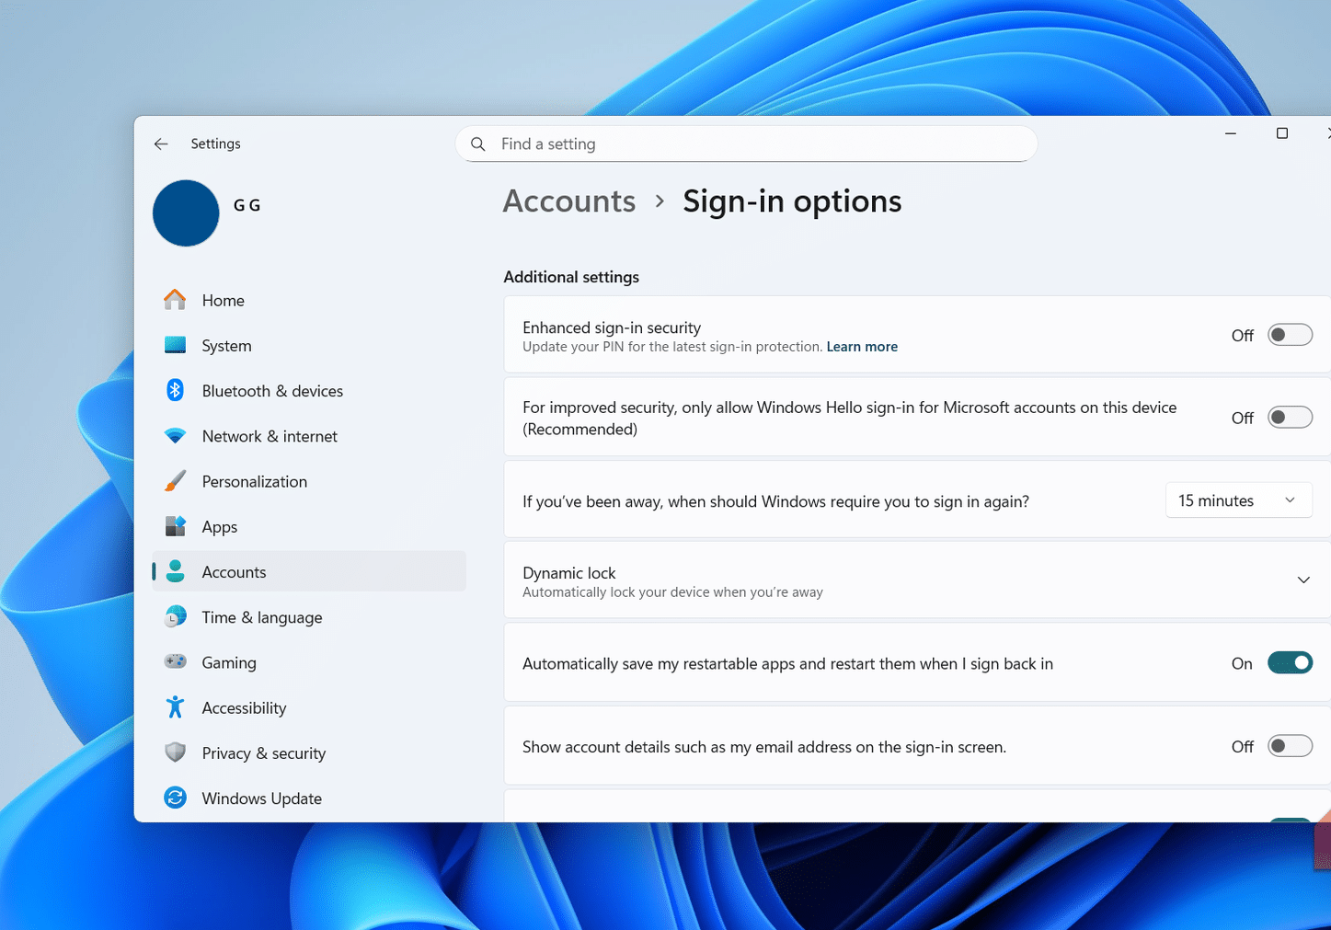Open the G G profile avatar
This screenshot has width=1331, height=930.
[x=186, y=213]
